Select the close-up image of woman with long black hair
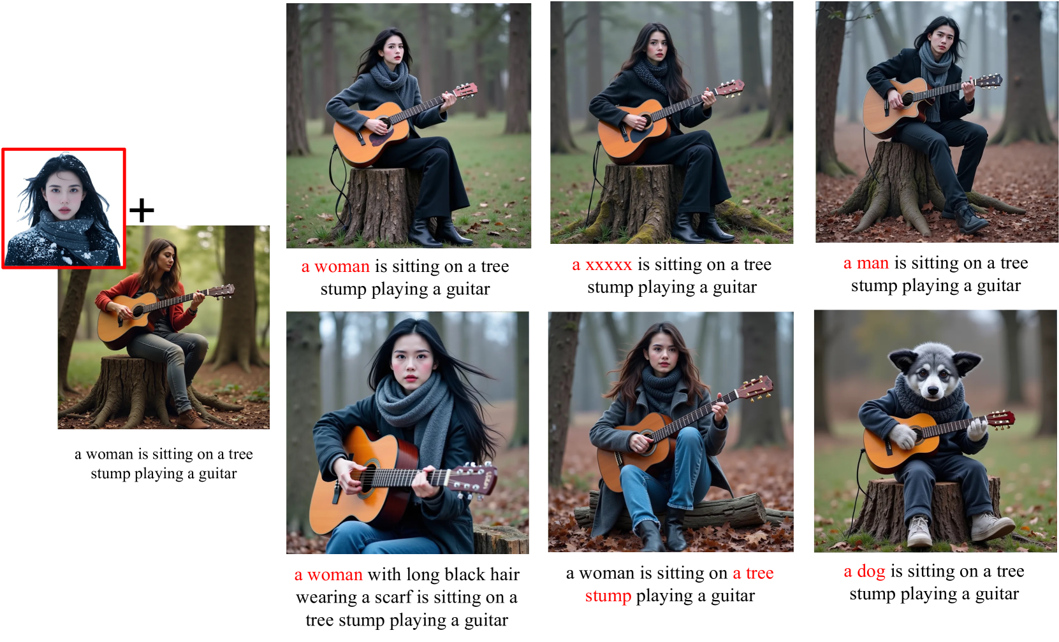Image resolution: width=1059 pixels, height=642 pixels. pos(407,432)
